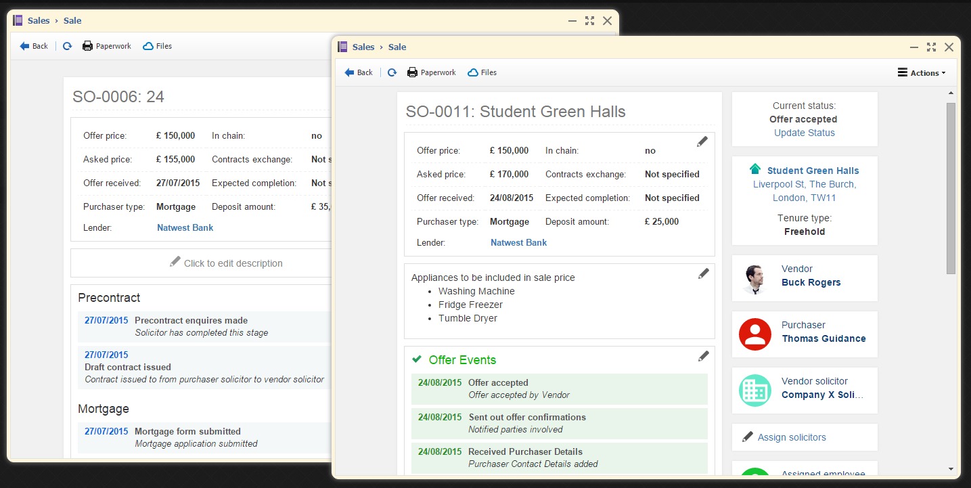
Task: Open Paperwork in the front window toolbar
Action: 431,72
